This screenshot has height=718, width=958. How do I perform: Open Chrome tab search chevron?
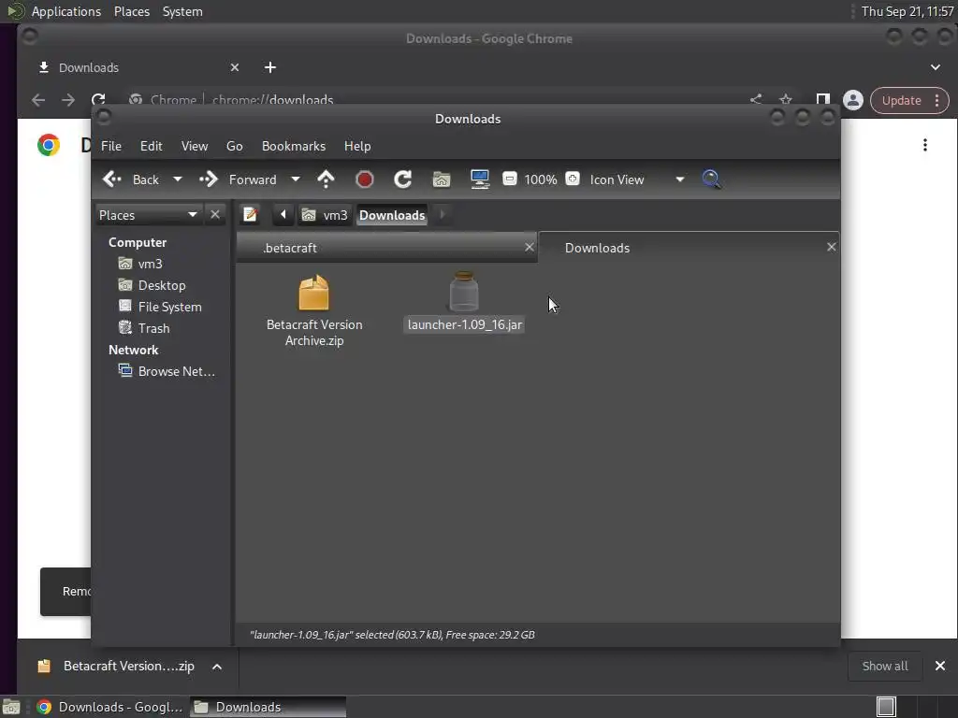coord(936,67)
